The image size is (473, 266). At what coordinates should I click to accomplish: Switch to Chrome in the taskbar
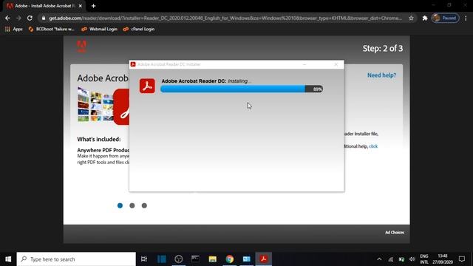(x=230, y=259)
